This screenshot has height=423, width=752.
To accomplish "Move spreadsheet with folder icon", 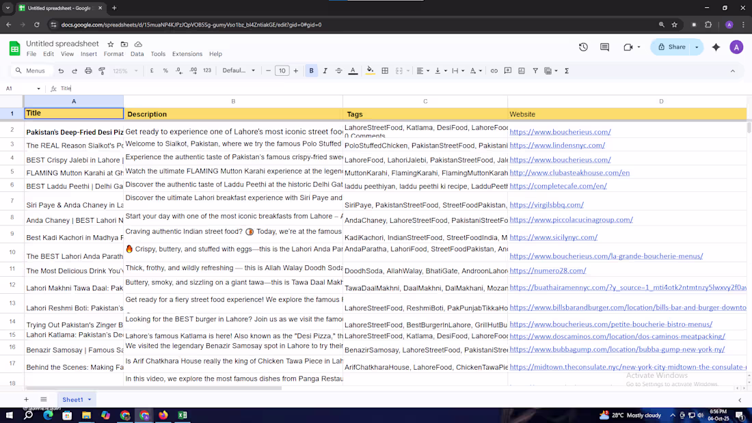I will (x=124, y=44).
